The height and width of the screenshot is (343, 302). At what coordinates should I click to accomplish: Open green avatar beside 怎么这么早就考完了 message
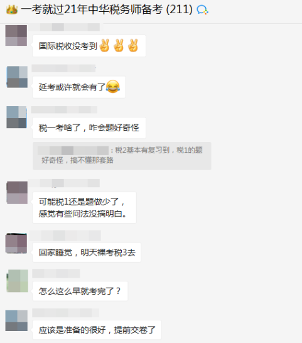click(18, 281)
